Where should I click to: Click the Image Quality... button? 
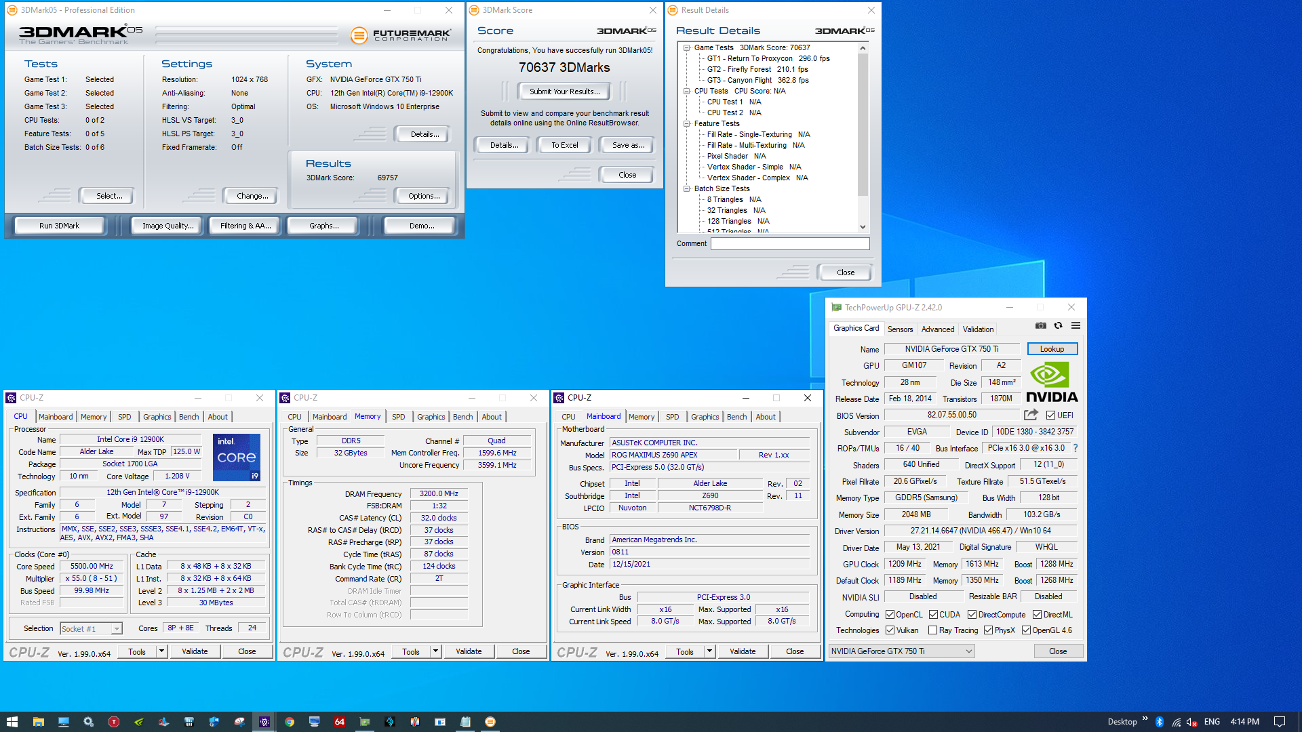pos(167,226)
